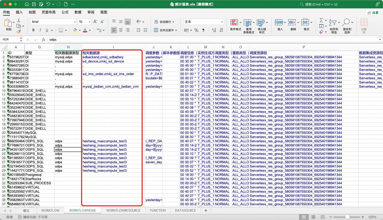The height and width of the screenshot is (220, 383).
Task: Open 排序和筛选 sort and filter
Action: tap(334, 26)
